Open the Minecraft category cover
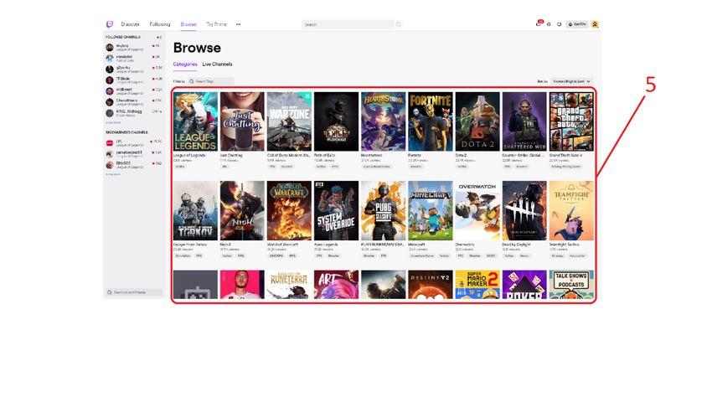This screenshot has height=402, width=712. point(431,211)
